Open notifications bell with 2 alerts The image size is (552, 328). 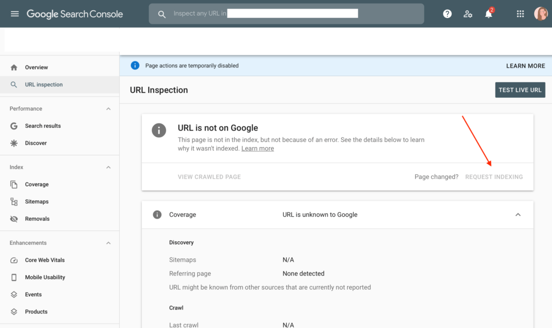tap(488, 13)
